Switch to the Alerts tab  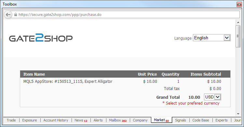click(x=98, y=120)
